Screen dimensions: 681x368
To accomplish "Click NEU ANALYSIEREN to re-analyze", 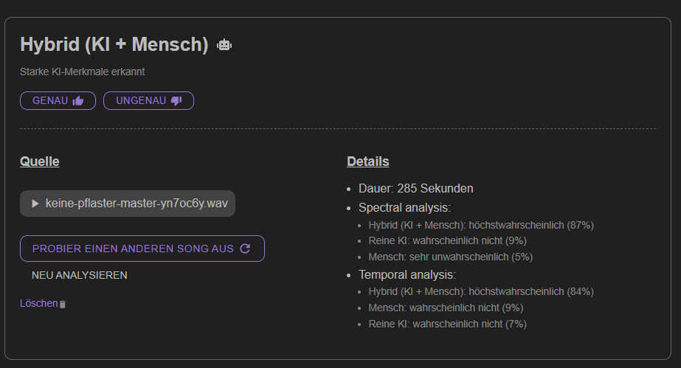I will (x=80, y=275).
